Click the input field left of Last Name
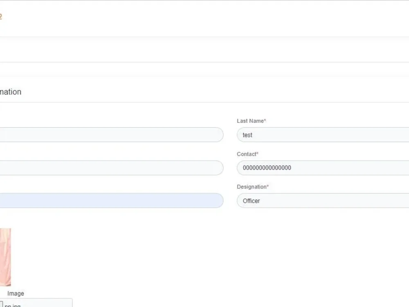 112,135
